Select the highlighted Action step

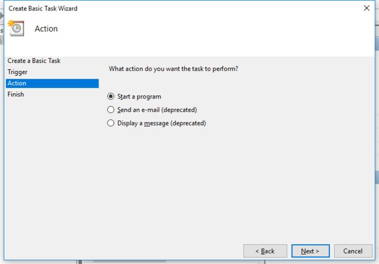pyautogui.click(x=52, y=83)
